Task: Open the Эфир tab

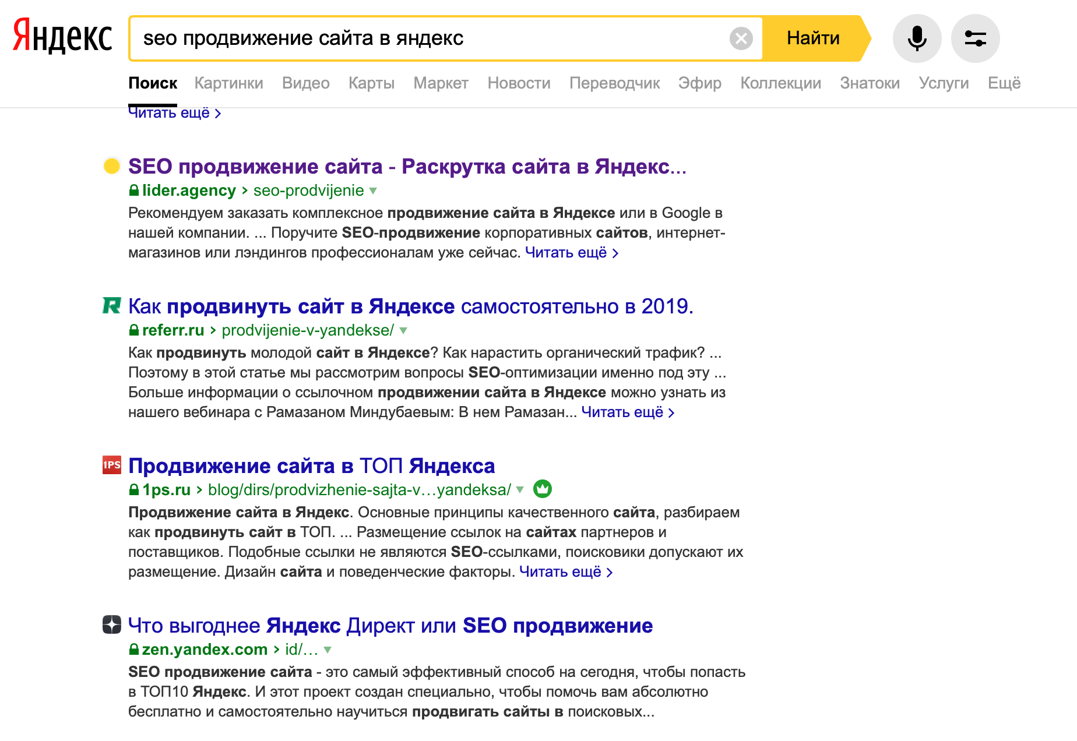Action: click(699, 83)
